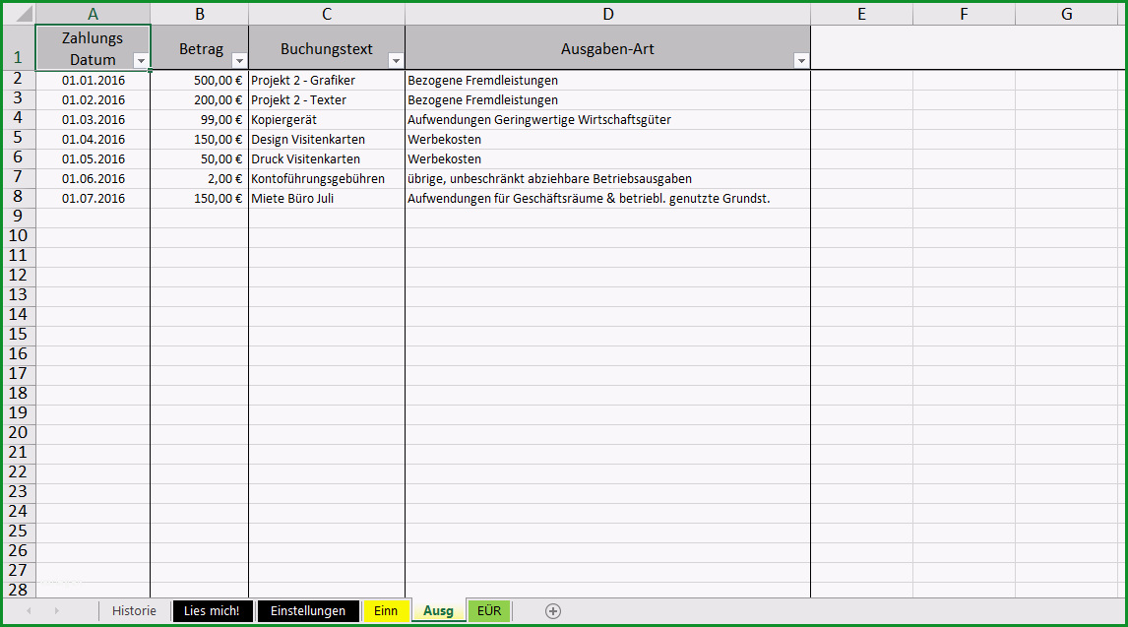The height and width of the screenshot is (627, 1128).
Task: Select the Ausg sheet tab
Action: pos(438,610)
